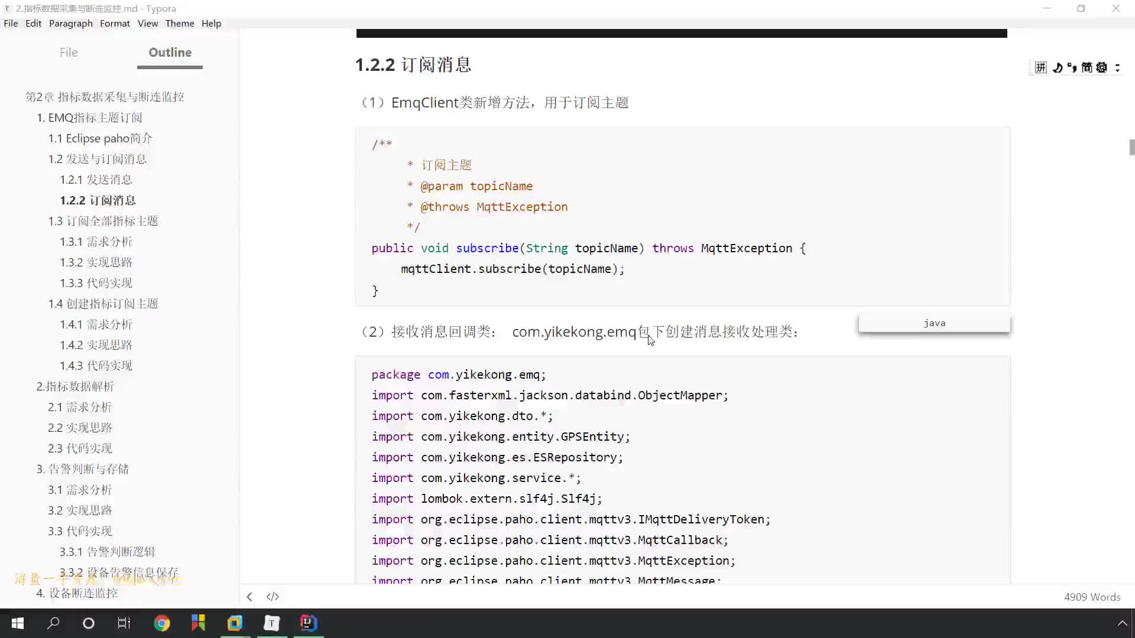
Task: Place cursor in 1.2.2 订阅消息 heading
Action: click(413, 64)
